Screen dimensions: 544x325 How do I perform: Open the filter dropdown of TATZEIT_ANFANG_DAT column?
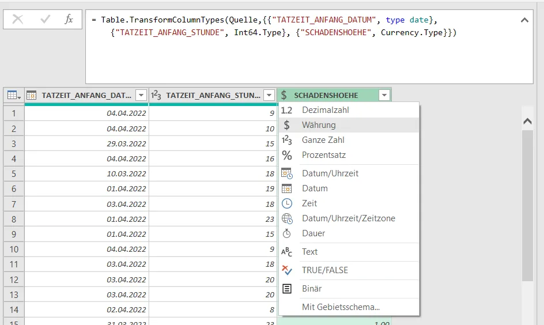click(141, 95)
